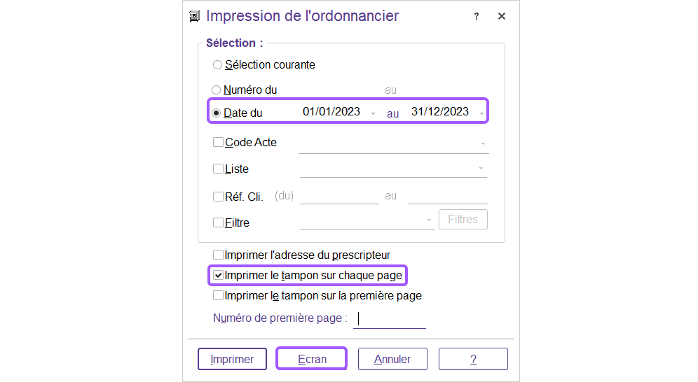The width and height of the screenshot is (698, 382).
Task: Open the start date 01/01/2023 dropdown
Action: [x=373, y=113]
